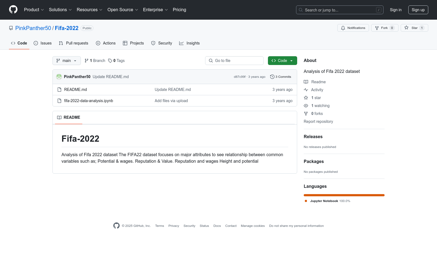Click the Go to file magnifier icon

click(x=211, y=61)
